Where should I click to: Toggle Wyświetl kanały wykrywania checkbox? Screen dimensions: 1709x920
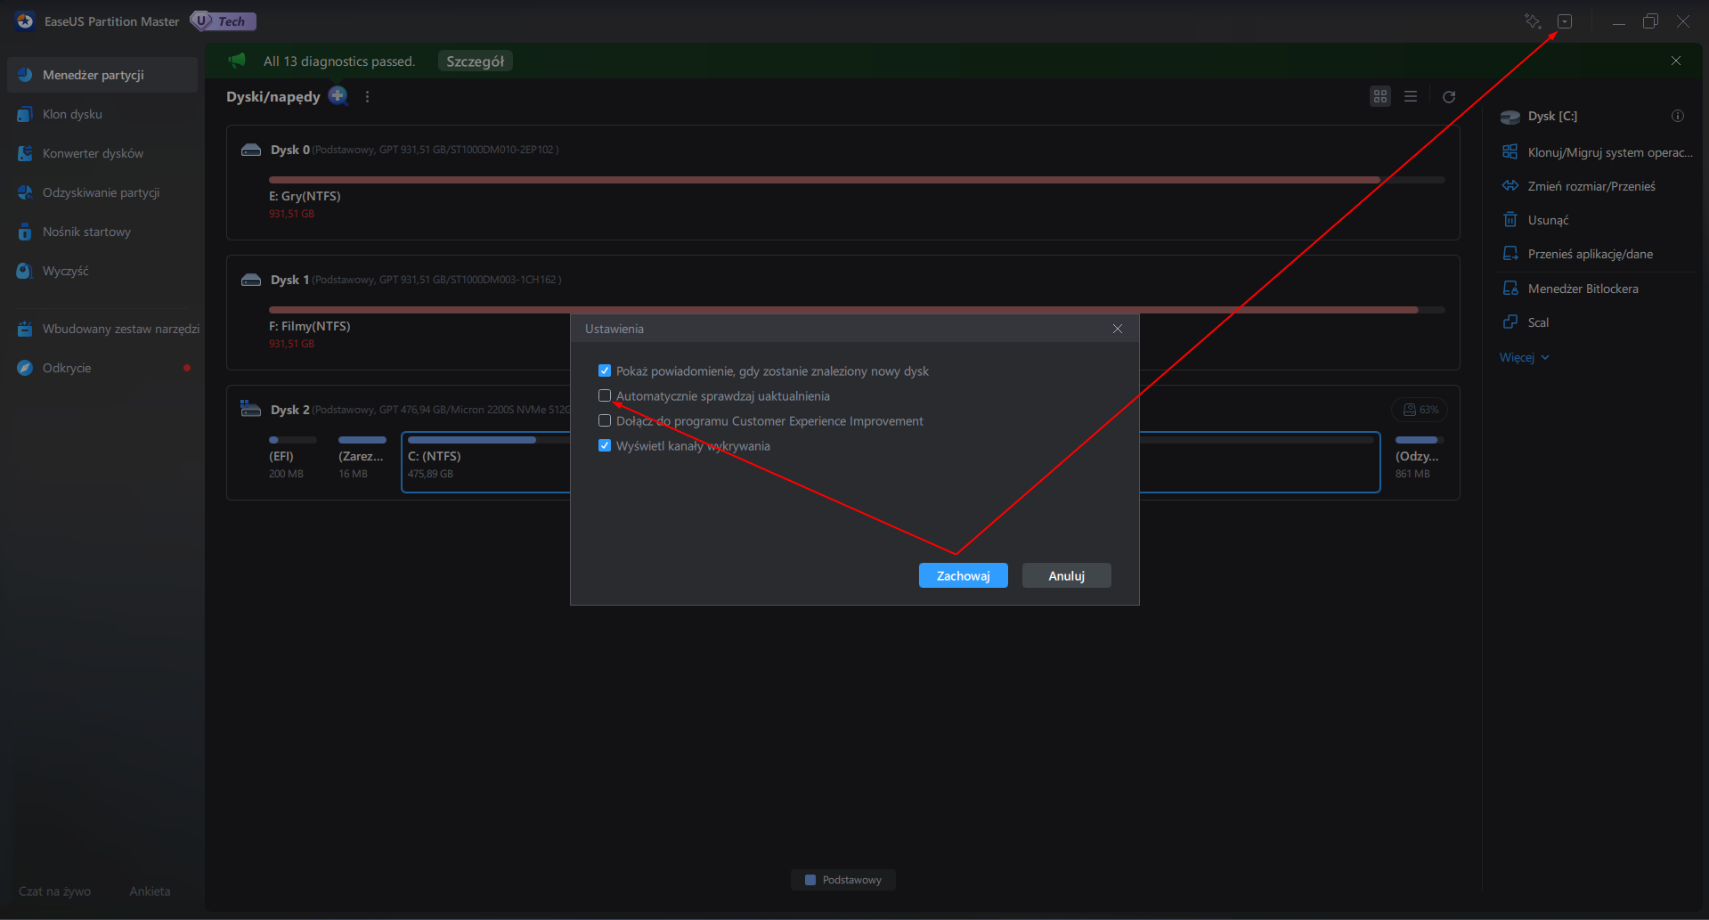(605, 445)
